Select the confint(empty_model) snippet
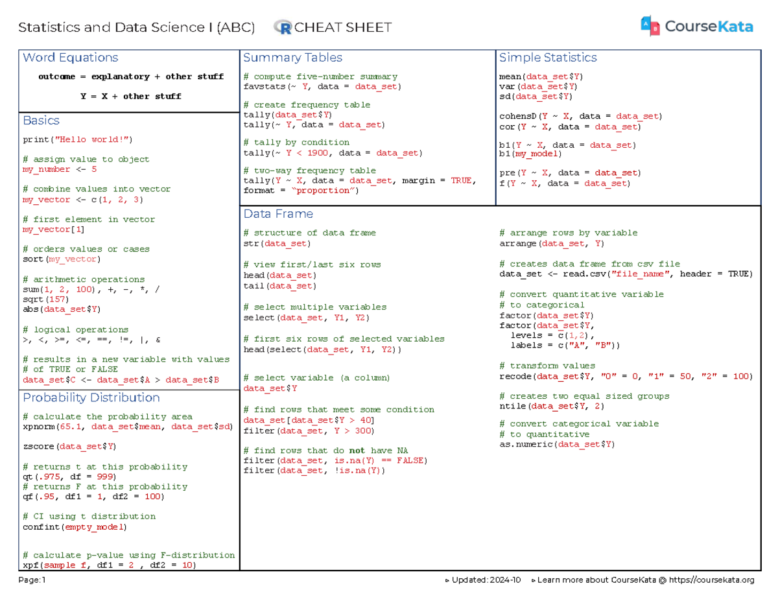The image size is (778, 601). tap(75, 526)
